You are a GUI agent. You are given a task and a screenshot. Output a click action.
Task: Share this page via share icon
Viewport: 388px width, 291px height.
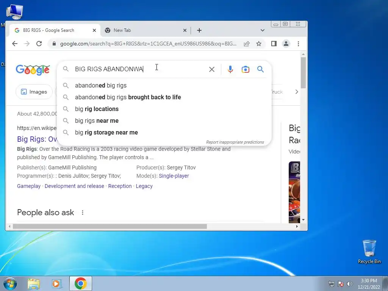[247, 44]
